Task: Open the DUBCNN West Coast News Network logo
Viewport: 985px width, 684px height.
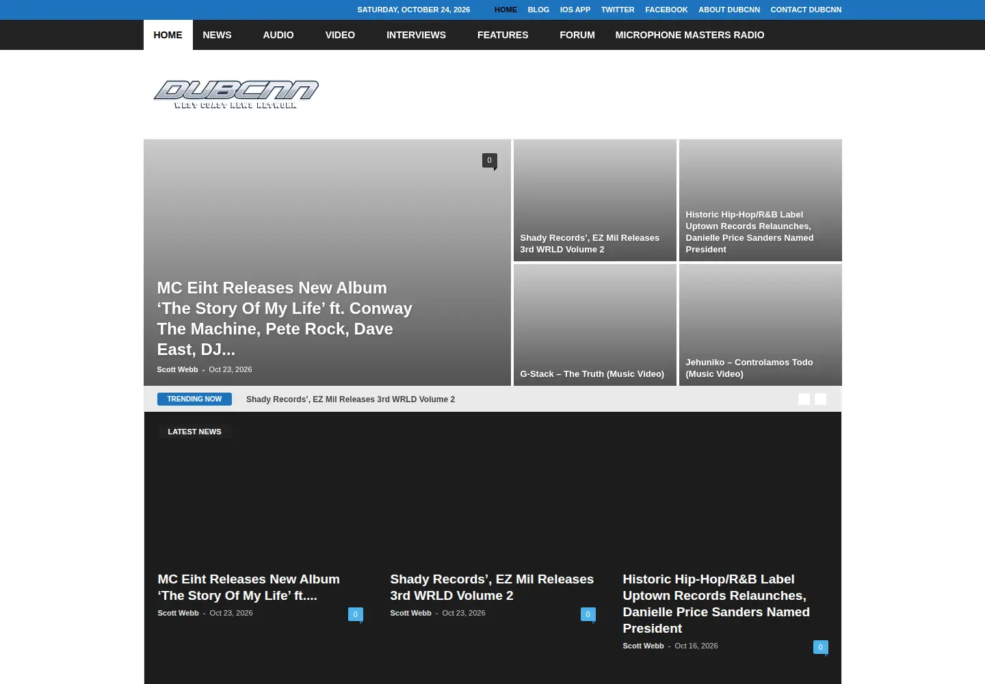Action: tap(236, 94)
